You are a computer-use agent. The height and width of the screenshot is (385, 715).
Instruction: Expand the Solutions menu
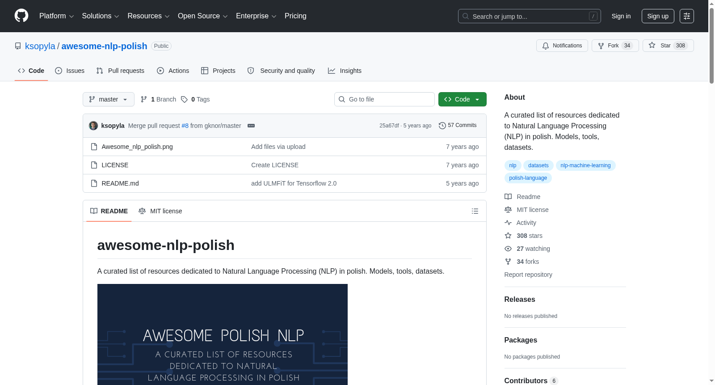[x=101, y=16]
